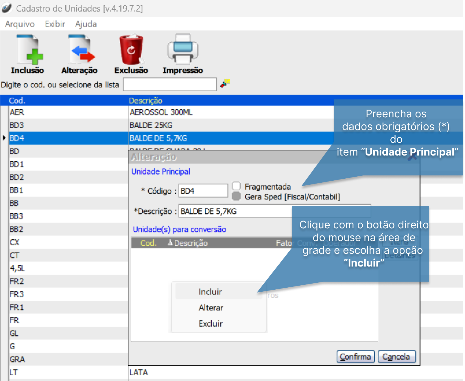Choose Alterar from the context menu
Screen dimensions: 465x381
pyautogui.click(x=211, y=308)
